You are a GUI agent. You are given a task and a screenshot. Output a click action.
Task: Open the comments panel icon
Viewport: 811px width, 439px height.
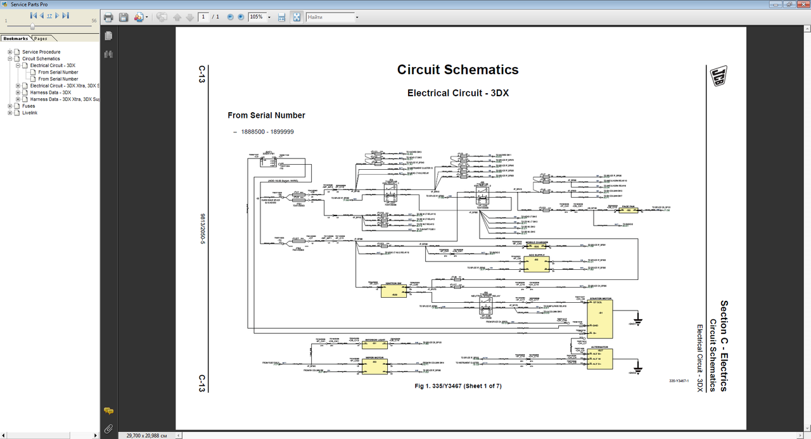(108, 411)
